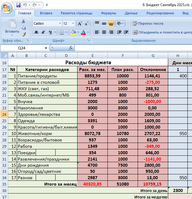
Task: Open the font color dropdown arrow
Action: click(88, 32)
